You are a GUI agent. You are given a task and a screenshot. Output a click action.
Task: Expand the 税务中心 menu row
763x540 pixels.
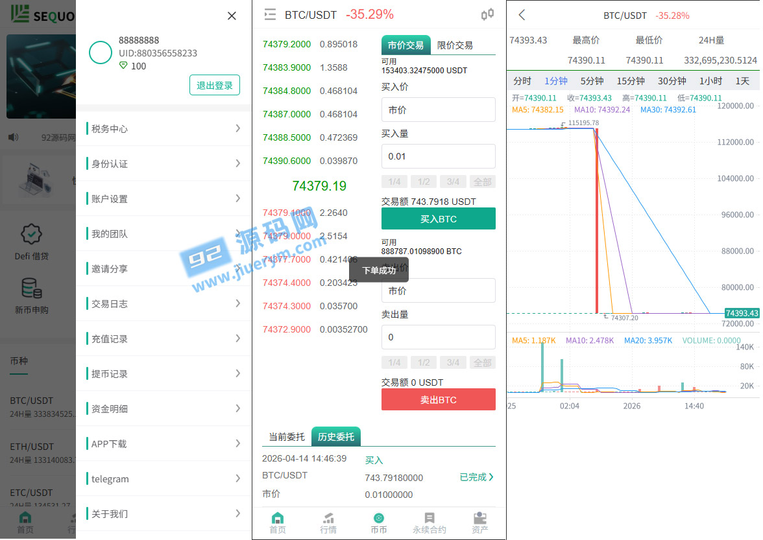pyautogui.click(x=163, y=128)
